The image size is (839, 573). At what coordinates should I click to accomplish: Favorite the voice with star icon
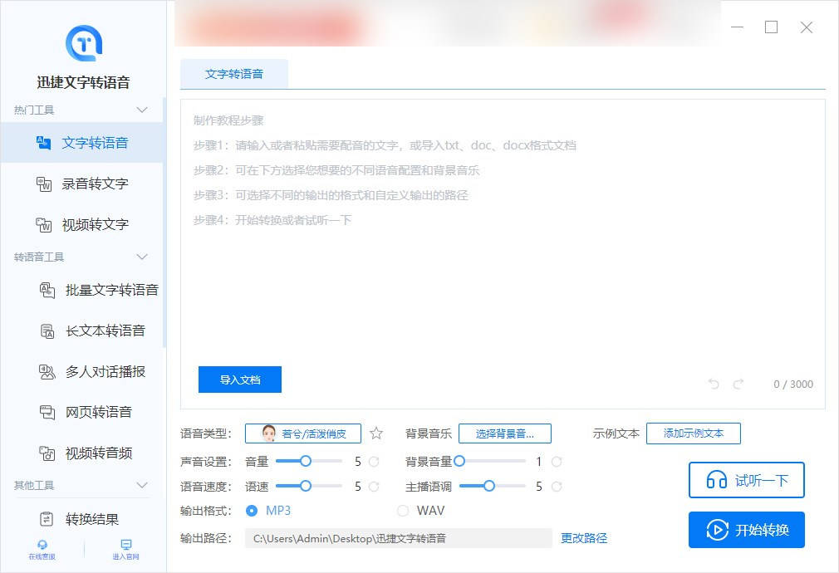point(376,433)
